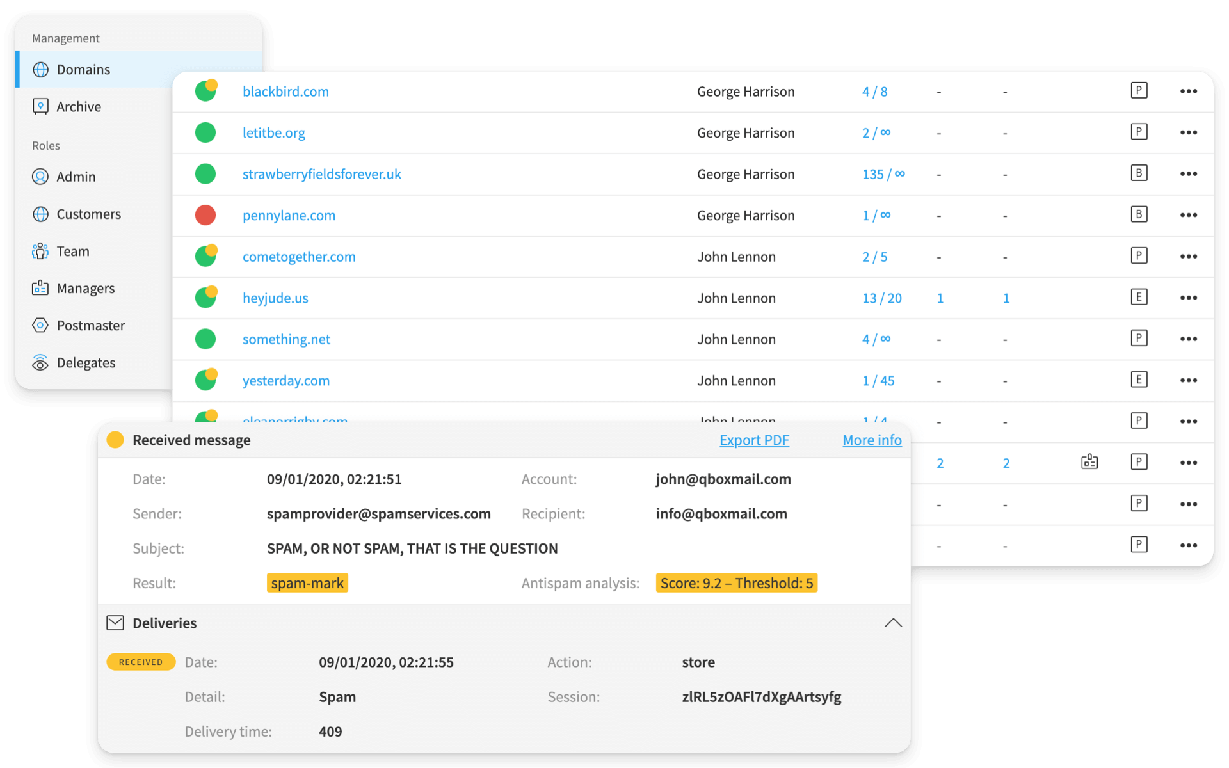Viewport: 1229px width, 768px height.
Task: Select the Domains globe icon
Action: point(41,69)
